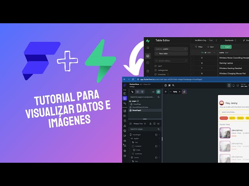Viewport: 249px width, 186px height.
Task: Click the help question icon in FlutterFlow toolbar
Action: 166,85
